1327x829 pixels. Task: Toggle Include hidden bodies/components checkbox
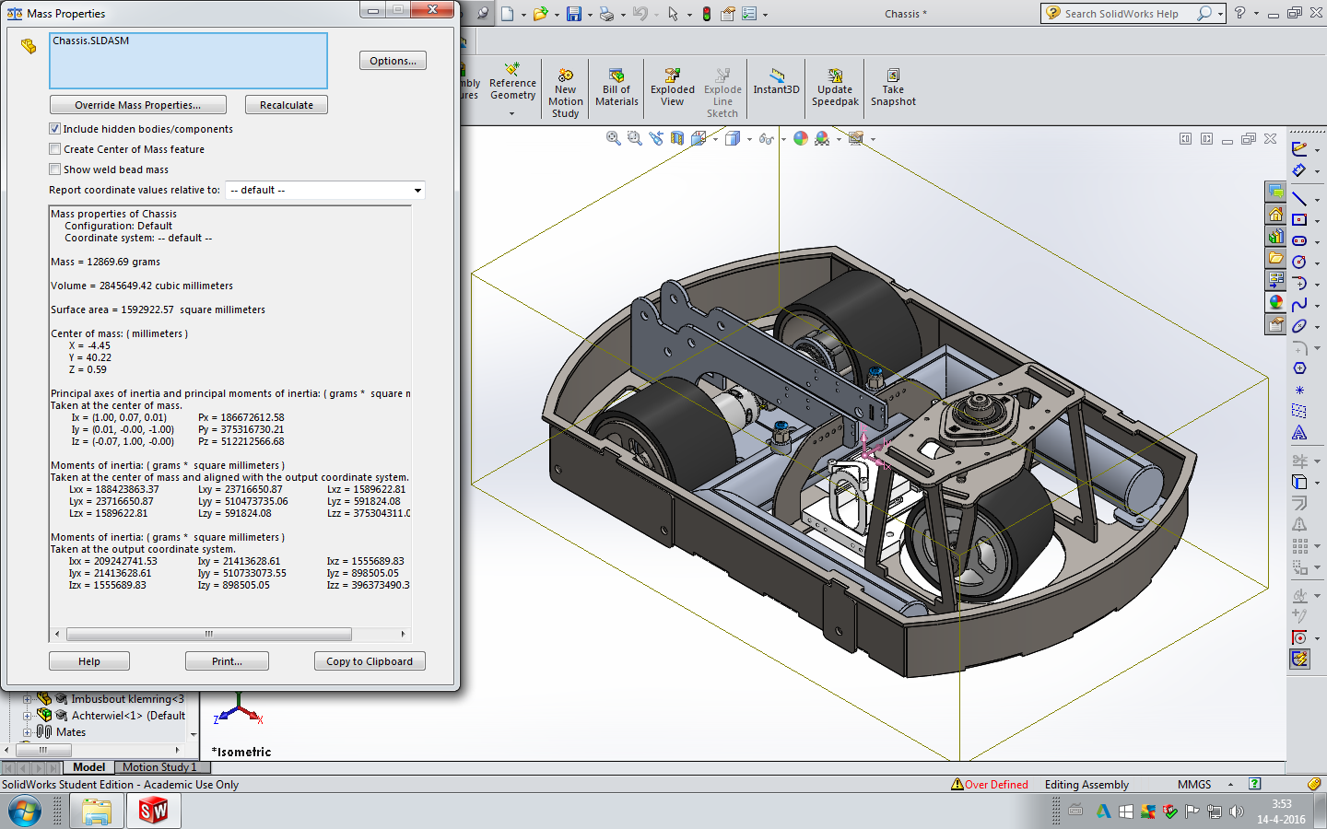click(x=54, y=129)
